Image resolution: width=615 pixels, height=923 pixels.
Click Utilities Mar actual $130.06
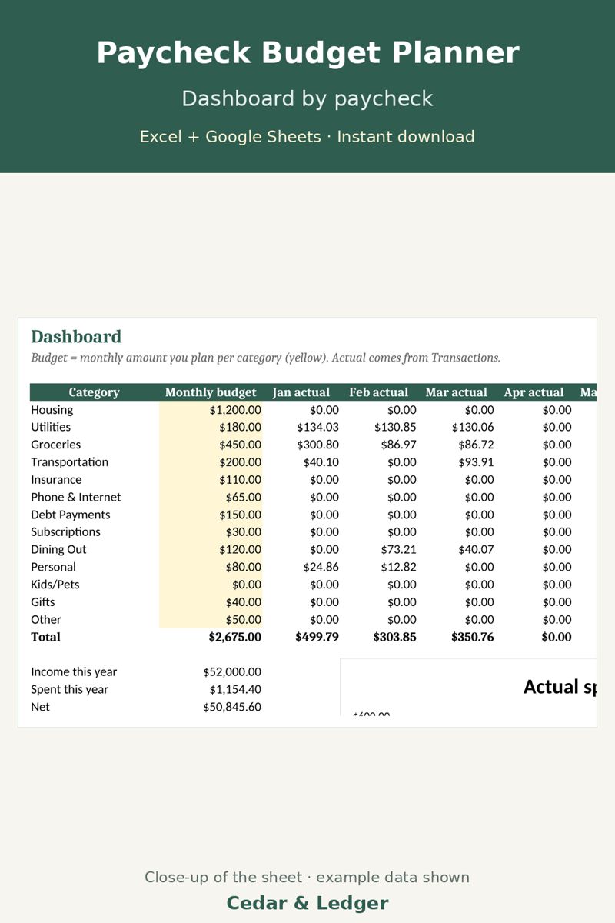point(474,427)
